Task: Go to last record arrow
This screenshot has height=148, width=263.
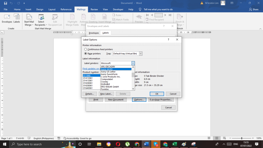Action: tap(170, 15)
